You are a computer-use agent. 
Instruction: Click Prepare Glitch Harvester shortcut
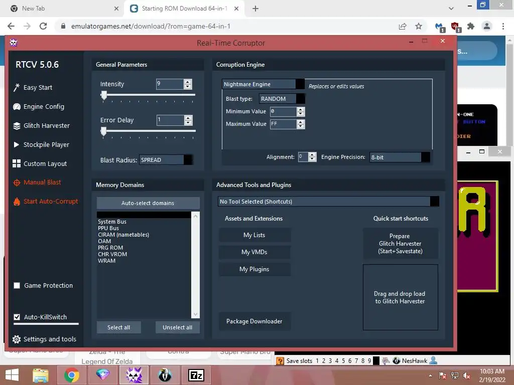click(400, 244)
